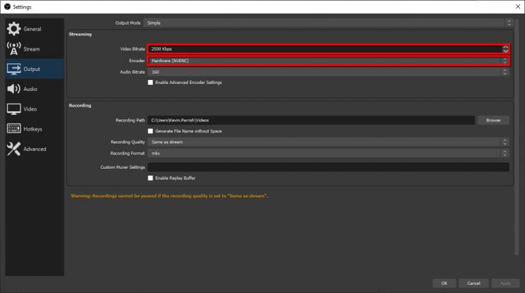Go to the Hotkeys tab label
This screenshot has height=293, width=525.
(33, 129)
